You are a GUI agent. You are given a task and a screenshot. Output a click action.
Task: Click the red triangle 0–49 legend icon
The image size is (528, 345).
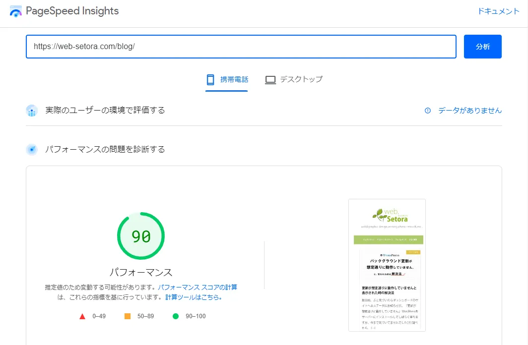(82, 316)
